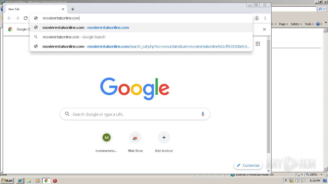Customize the new tab page
The width and height of the screenshot is (328, 184).
(x=248, y=165)
